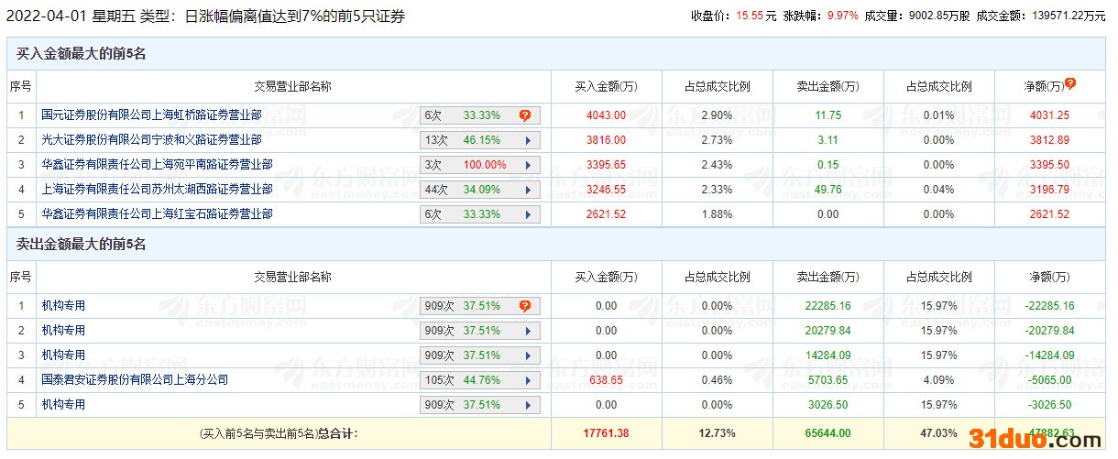Expand the 机构专用 row with 20279.84 sell amount
The width and height of the screenshot is (1118, 459).
528,331
